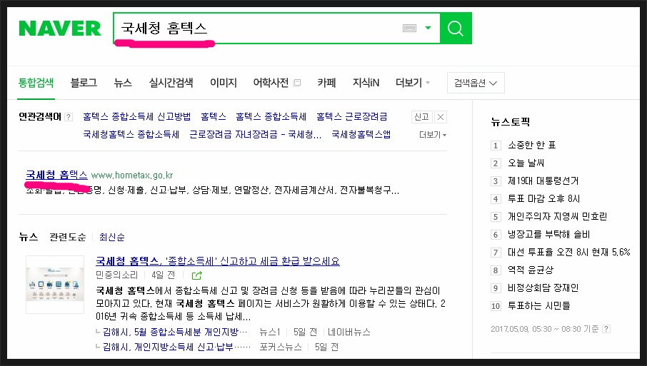Click the 신고 report button
647x366 pixels.
pyautogui.click(x=421, y=117)
